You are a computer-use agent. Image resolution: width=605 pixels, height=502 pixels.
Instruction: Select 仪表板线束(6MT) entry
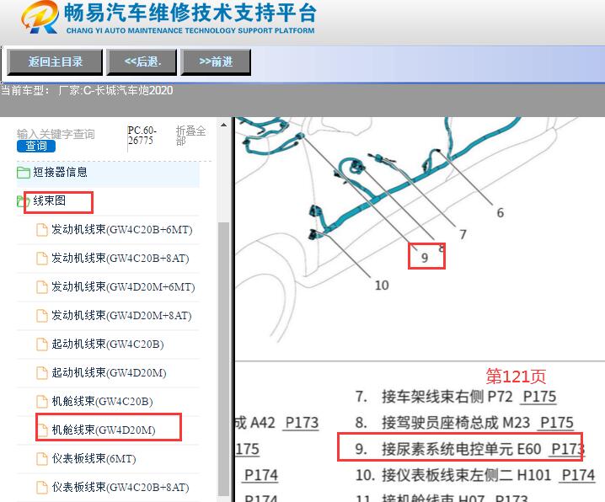point(94,458)
